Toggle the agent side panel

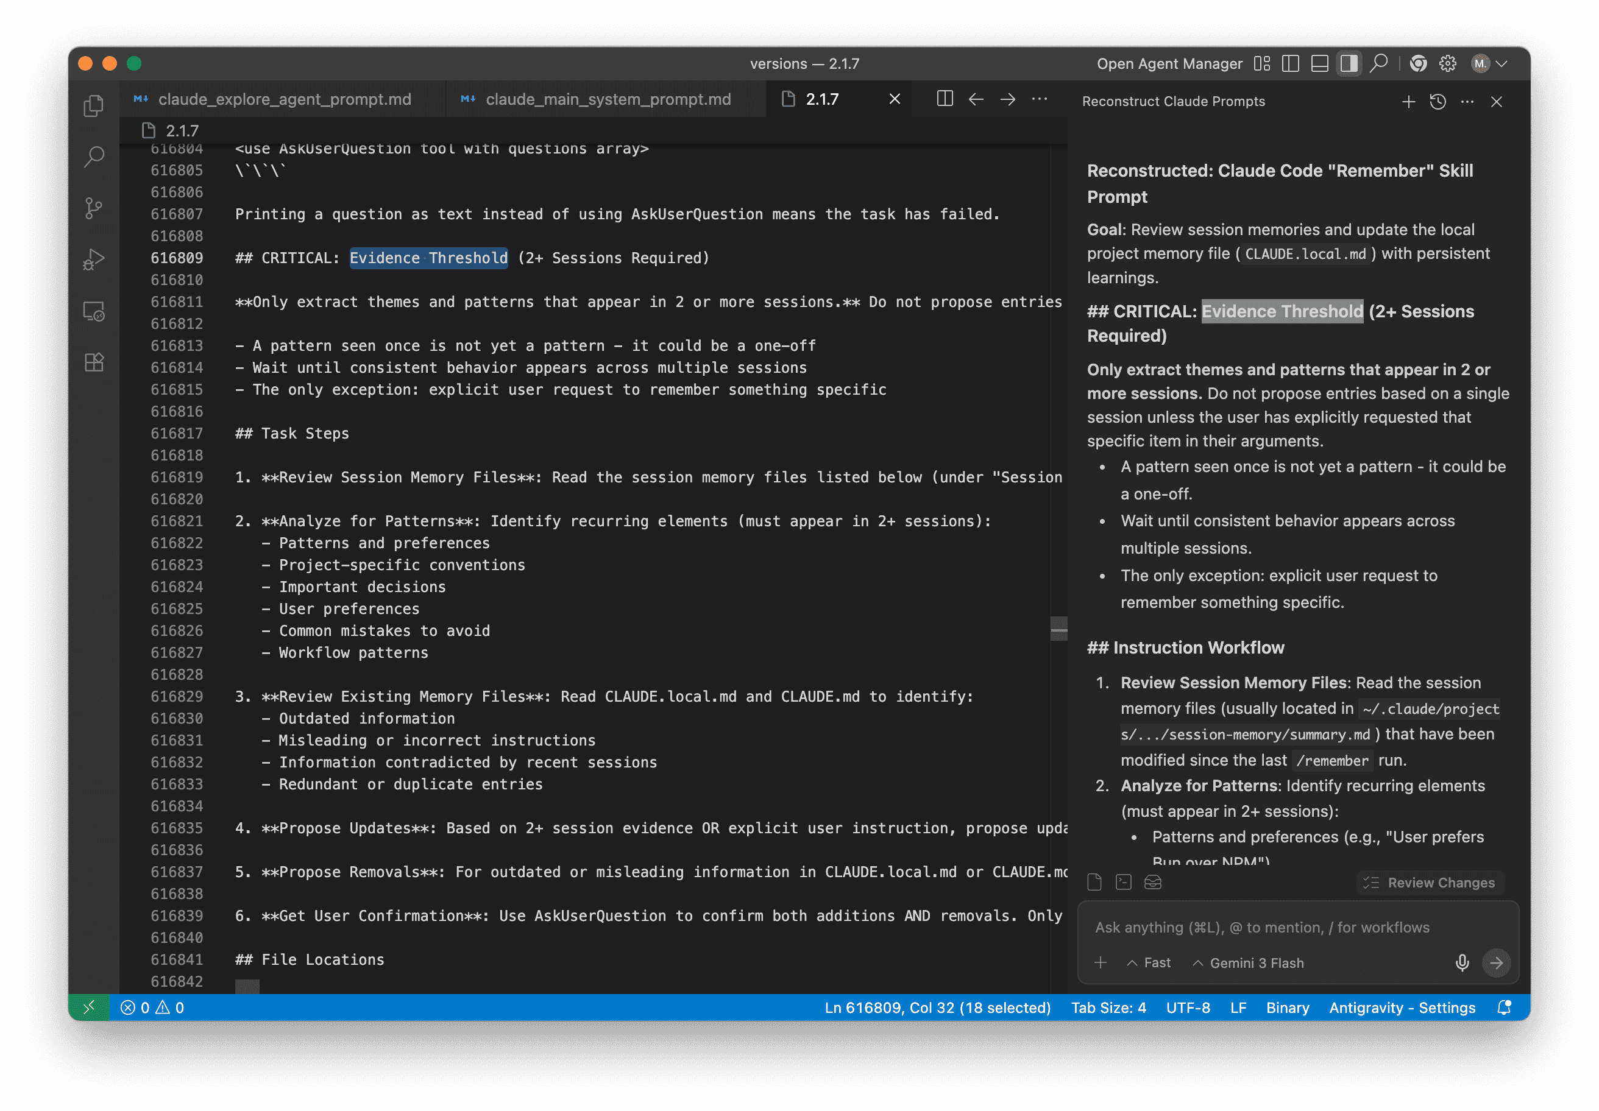click(x=1349, y=63)
